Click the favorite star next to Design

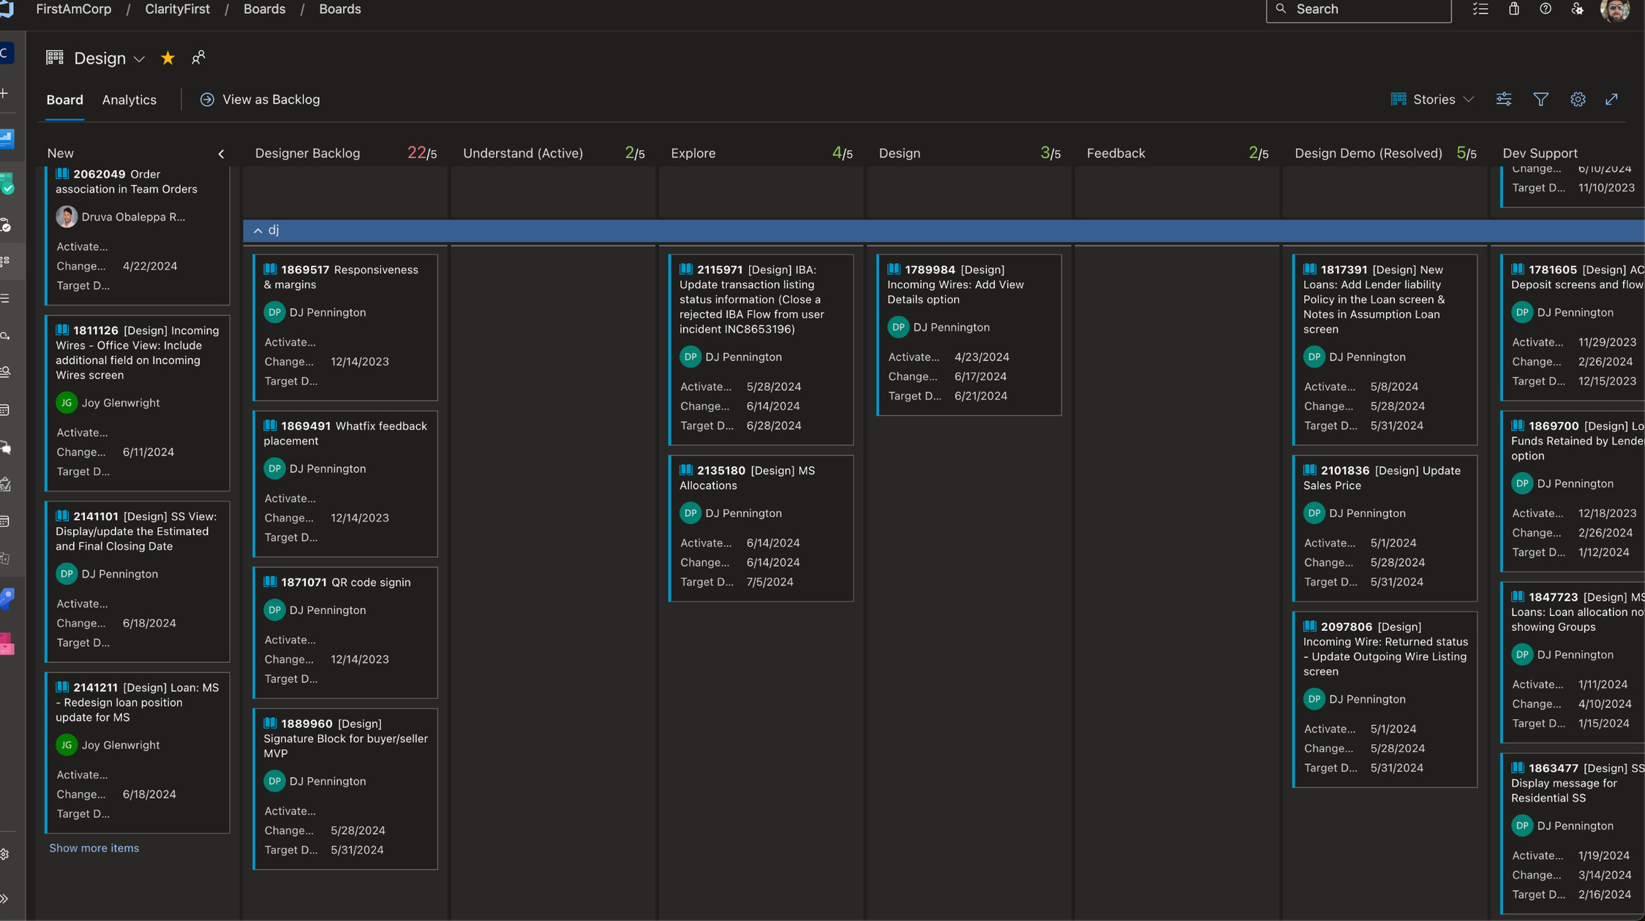point(167,58)
